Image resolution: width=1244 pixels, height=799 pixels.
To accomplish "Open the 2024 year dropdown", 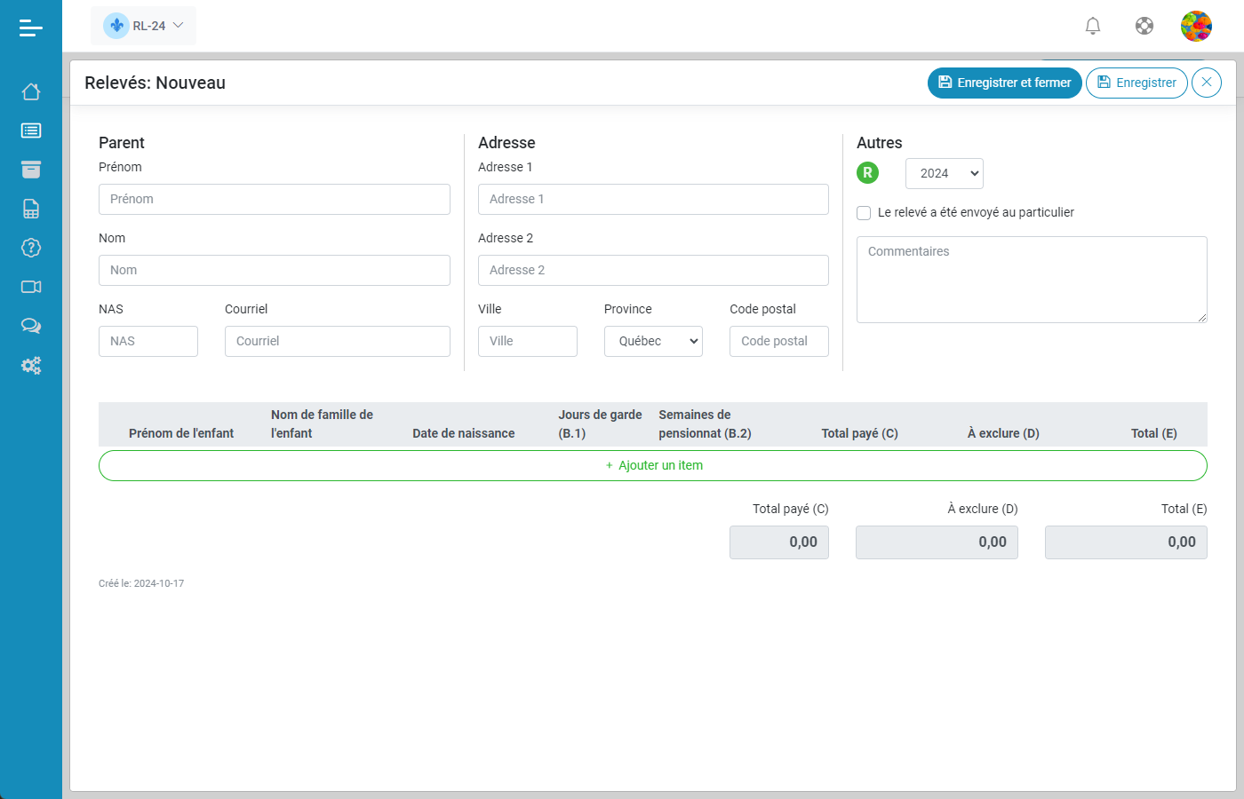I will point(944,174).
